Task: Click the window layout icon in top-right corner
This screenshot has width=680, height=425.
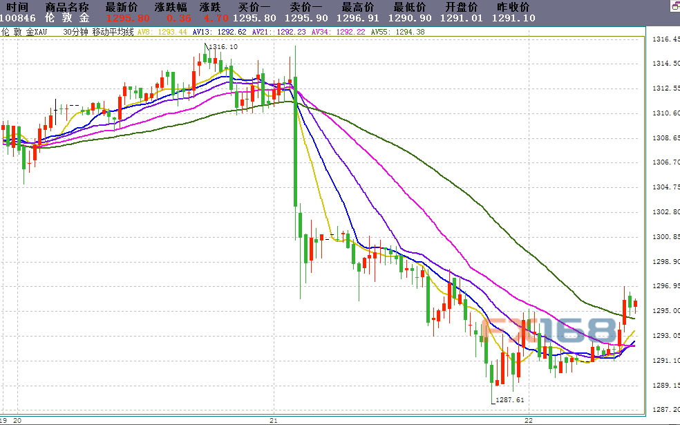Action: (676, 6)
